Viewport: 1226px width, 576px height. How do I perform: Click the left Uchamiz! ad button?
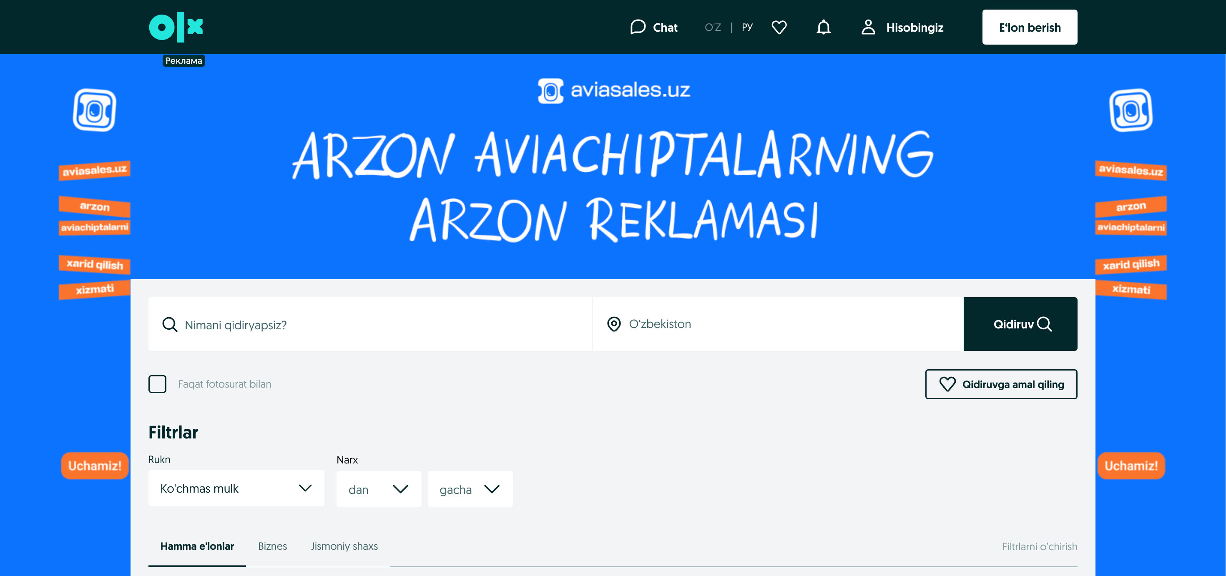tap(95, 466)
